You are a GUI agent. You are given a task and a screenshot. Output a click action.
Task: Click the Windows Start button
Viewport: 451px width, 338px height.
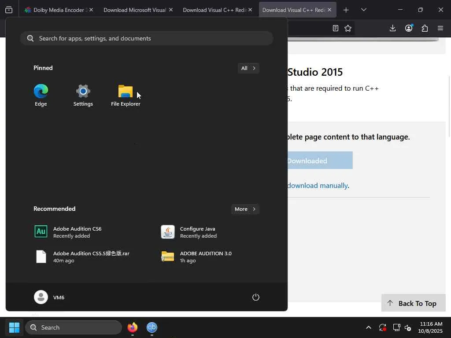[x=14, y=327]
